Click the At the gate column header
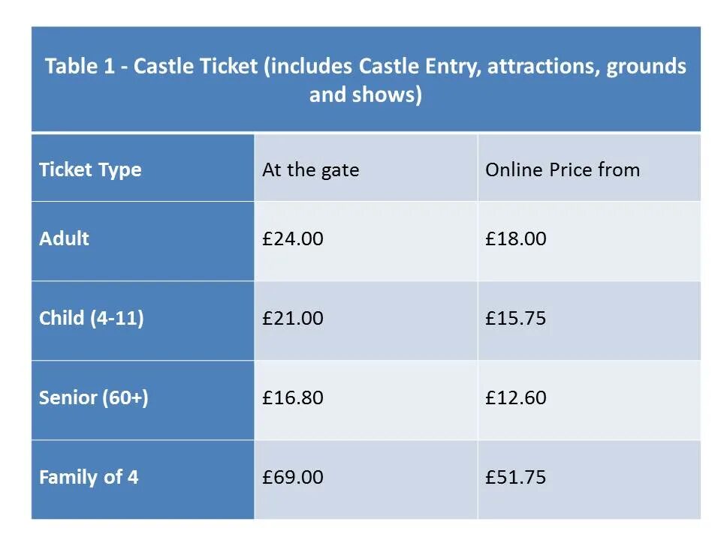The height and width of the screenshot is (540, 721). (310, 169)
